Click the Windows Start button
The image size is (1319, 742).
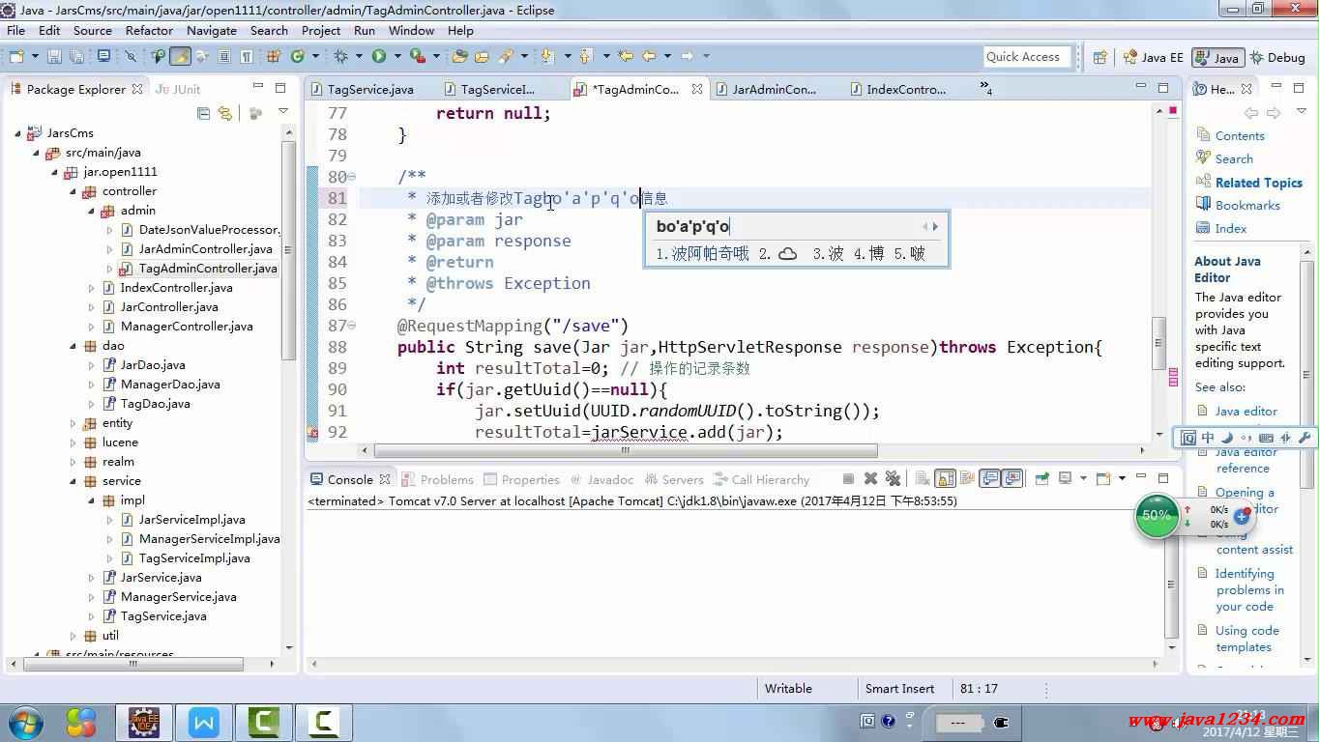26,723
